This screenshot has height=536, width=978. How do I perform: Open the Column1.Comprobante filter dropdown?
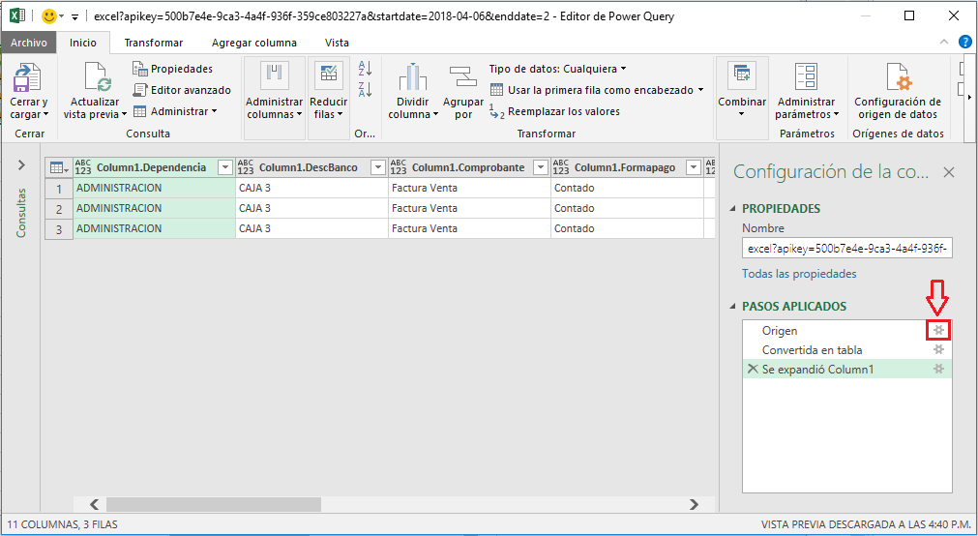click(x=541, y=167)
